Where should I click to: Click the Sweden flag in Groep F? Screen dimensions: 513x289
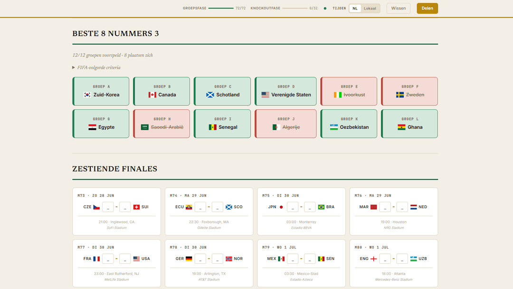(x=400, y=95)
